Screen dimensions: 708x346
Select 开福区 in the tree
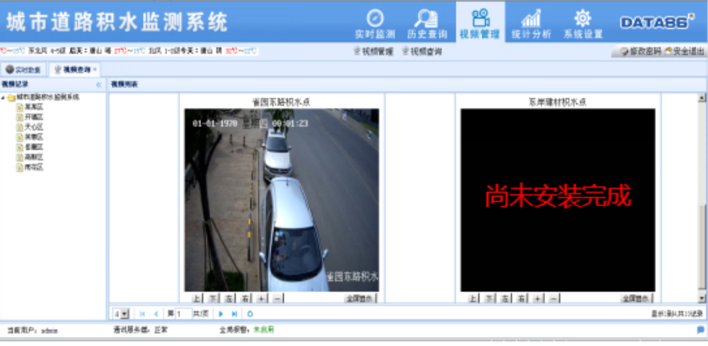(x=30, y=117)
